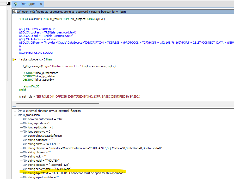Viewport: 234px width, 179px height.
Task: Select the string dbpass row
Action: pos(39,153)
